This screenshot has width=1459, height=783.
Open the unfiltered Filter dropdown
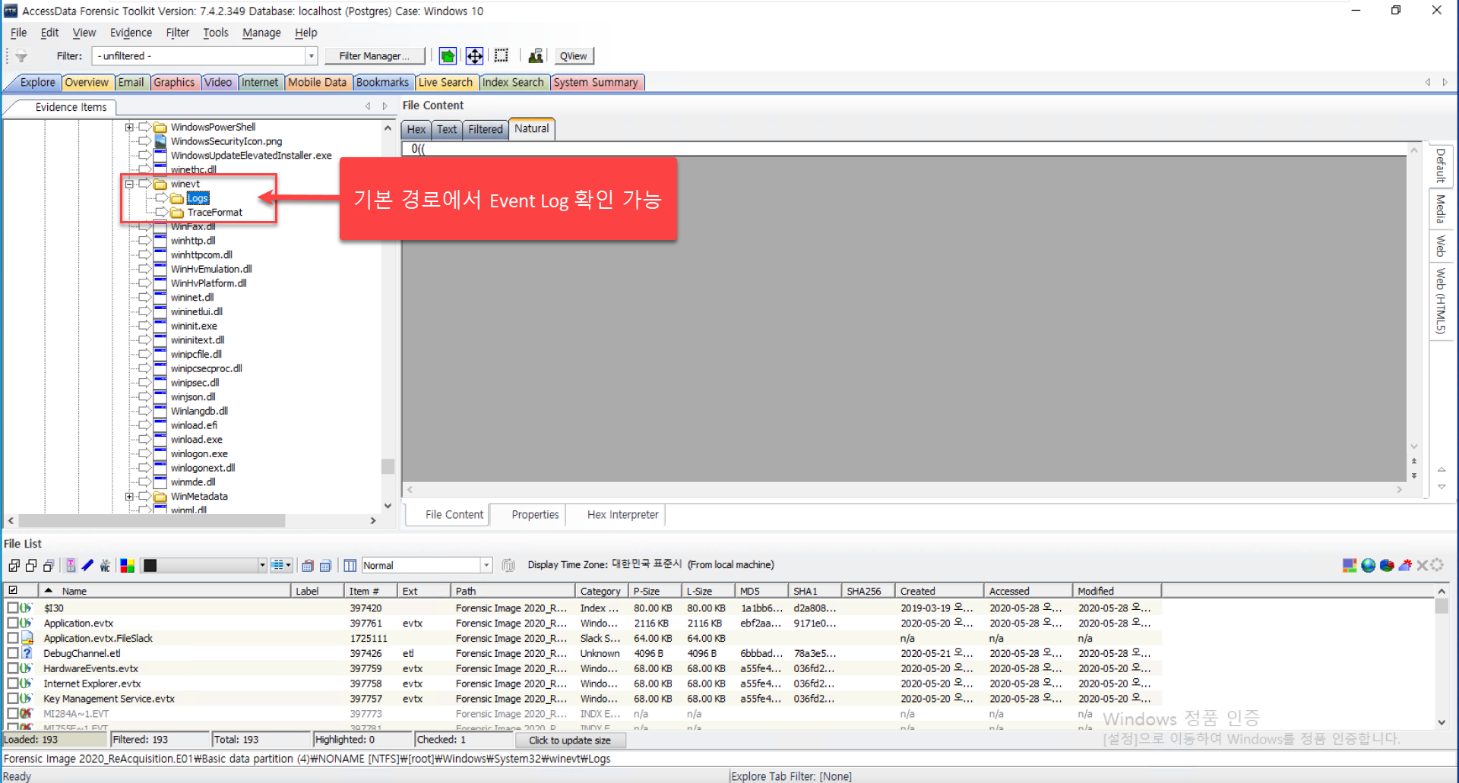coord(311,56)
